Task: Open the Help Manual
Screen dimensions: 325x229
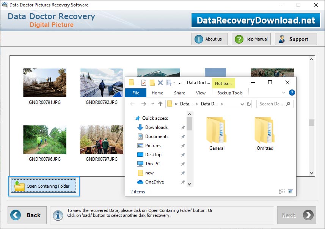Action: (251, 39)
